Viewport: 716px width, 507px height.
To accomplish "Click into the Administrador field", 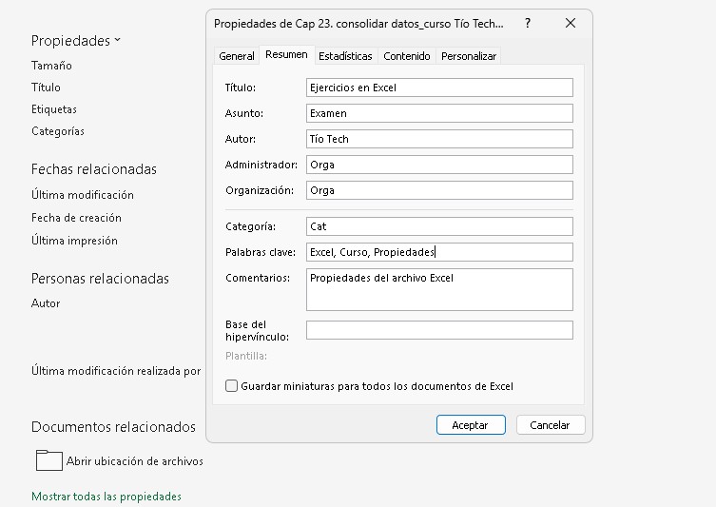I will click(439, 165).
